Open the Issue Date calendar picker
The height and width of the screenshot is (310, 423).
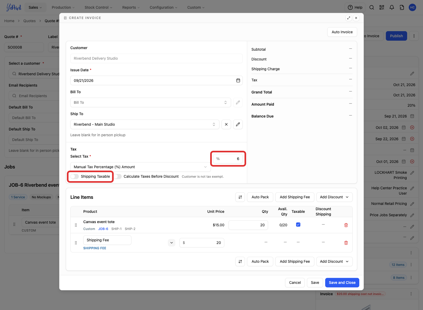238,81
